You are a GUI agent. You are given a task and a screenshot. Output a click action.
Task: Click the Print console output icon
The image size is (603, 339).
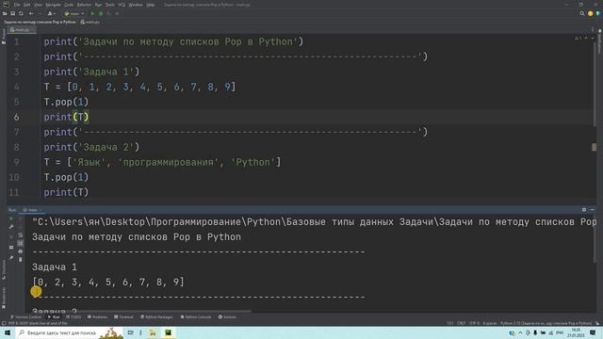point(21,251)
